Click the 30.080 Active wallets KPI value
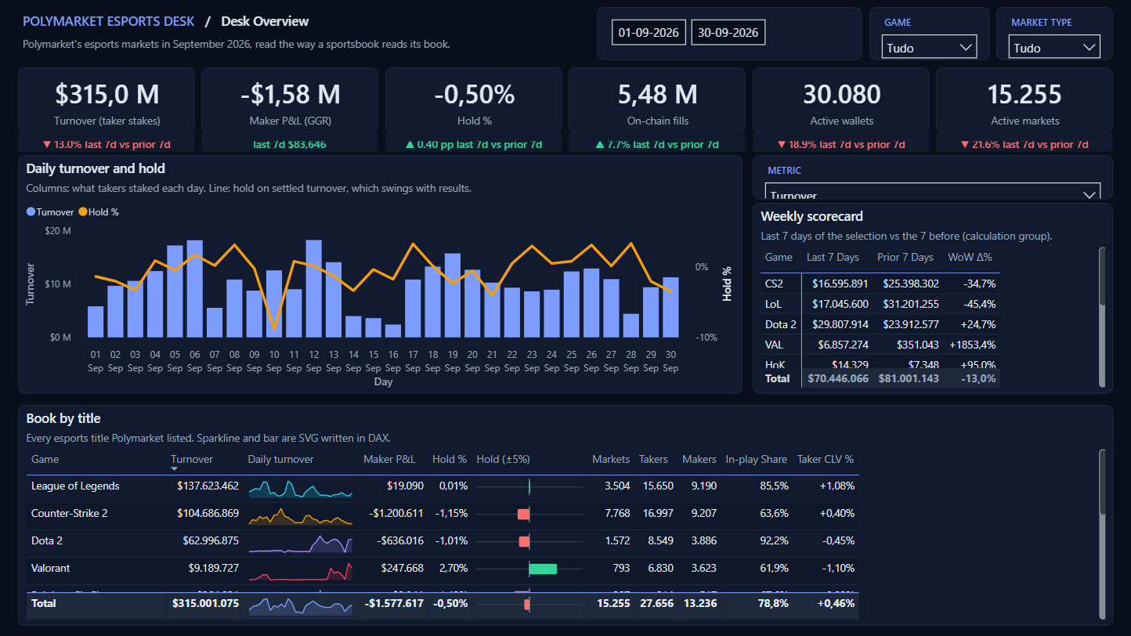 point(841,95)
